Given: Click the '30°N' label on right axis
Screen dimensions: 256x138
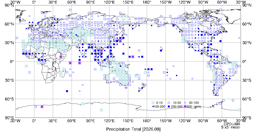Looking at the screenshot, I should [x=247, y=43].
